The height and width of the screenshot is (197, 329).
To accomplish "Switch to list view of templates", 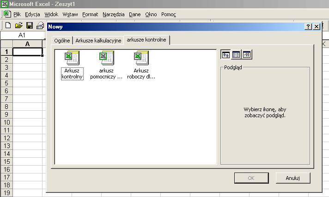I will [236, 55].
